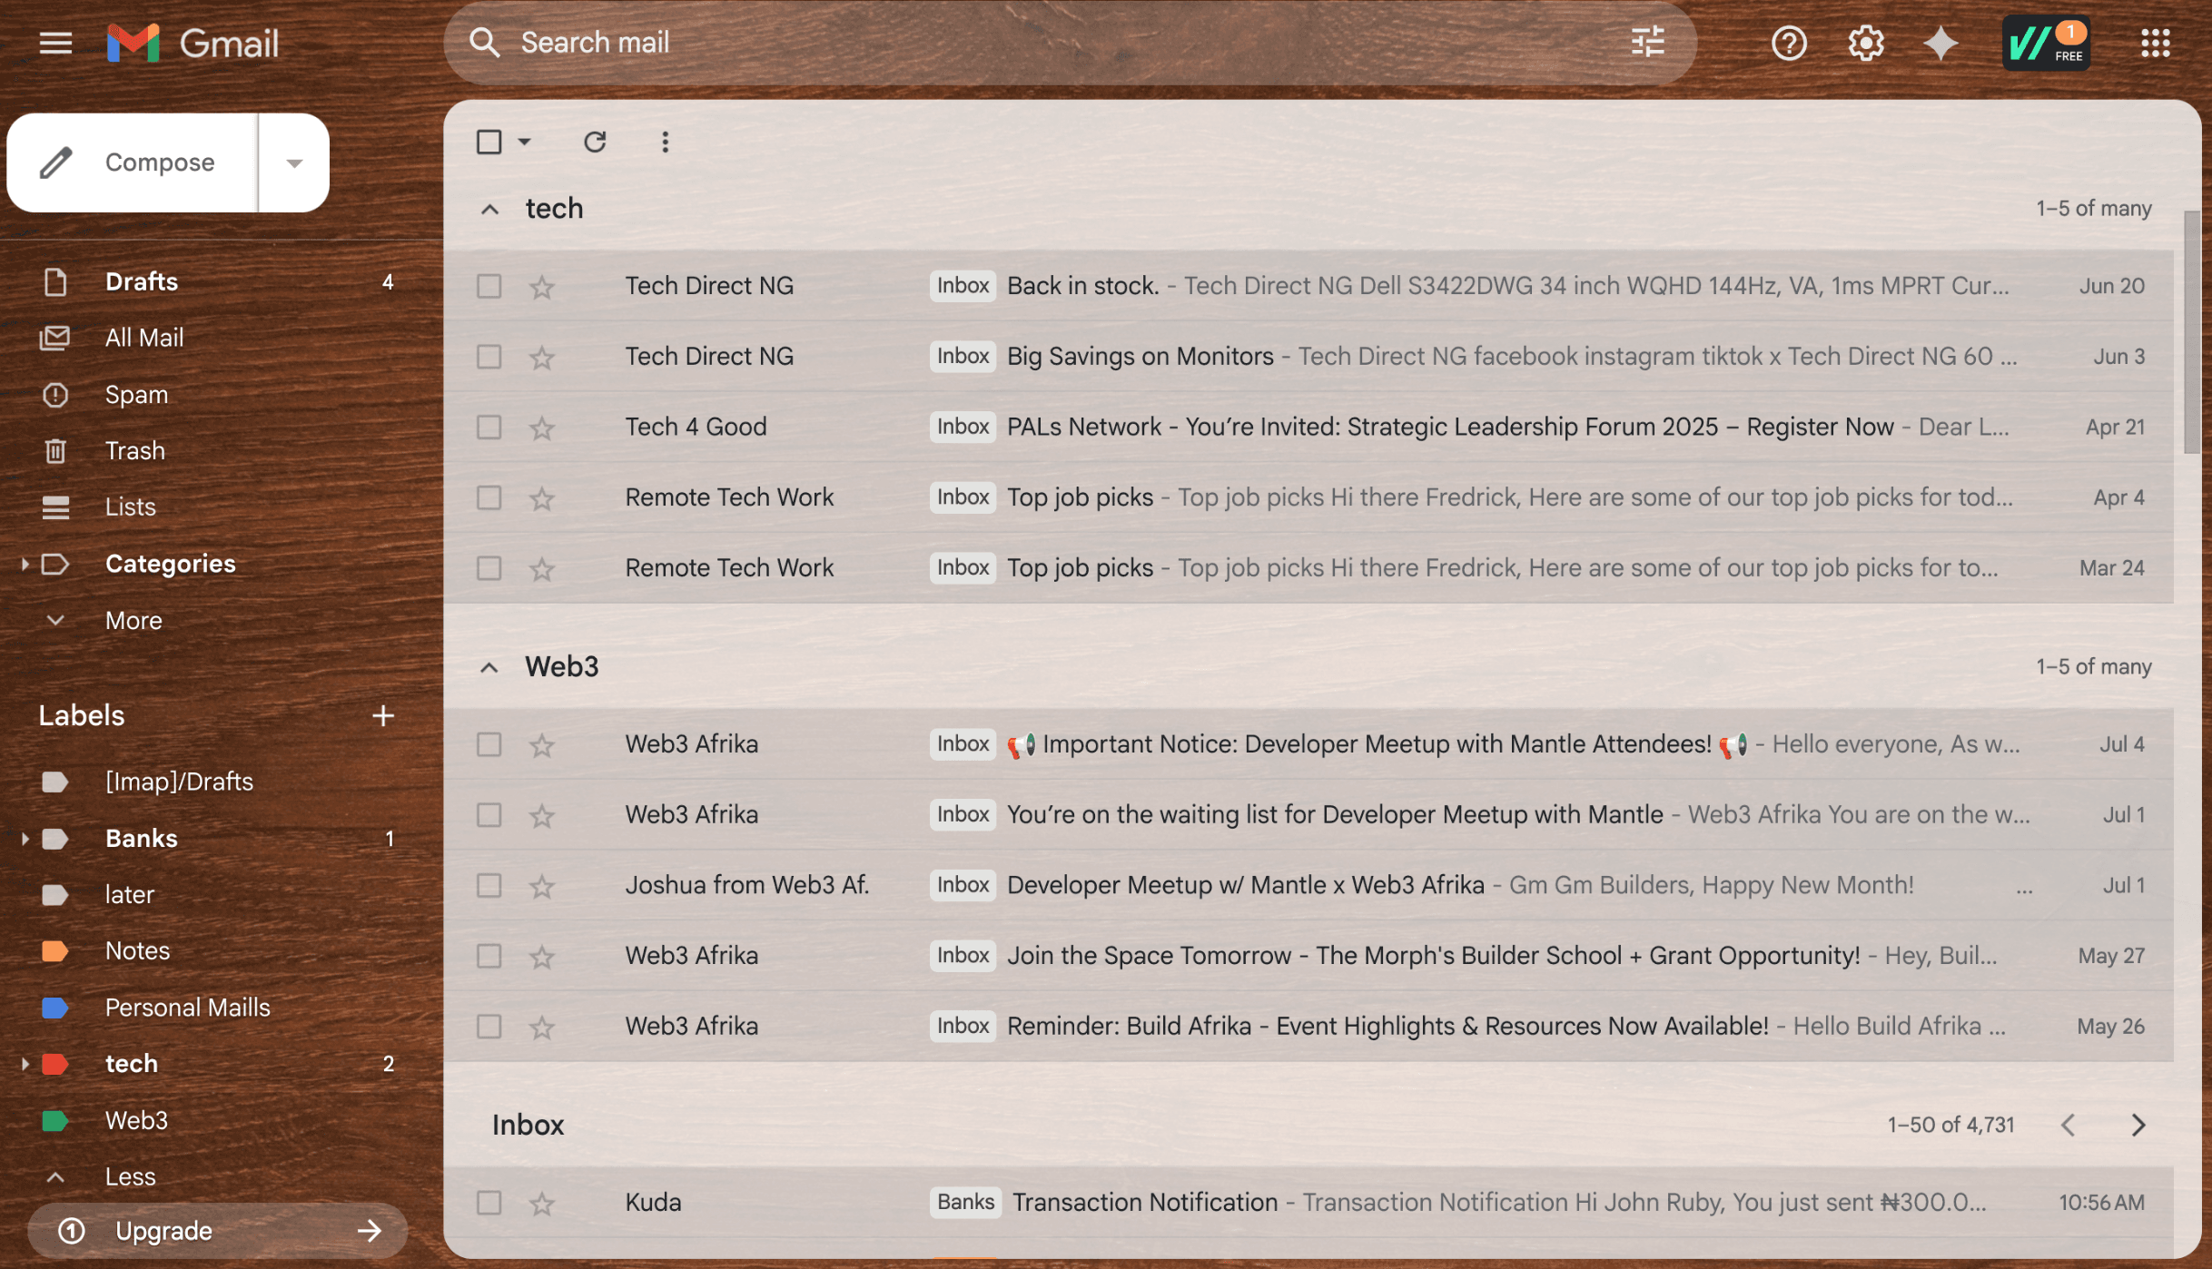This screenshot has height=1269, width=2212.
Task: Check the Apr 4 Top job picks email
Action: tap(489, 497)
